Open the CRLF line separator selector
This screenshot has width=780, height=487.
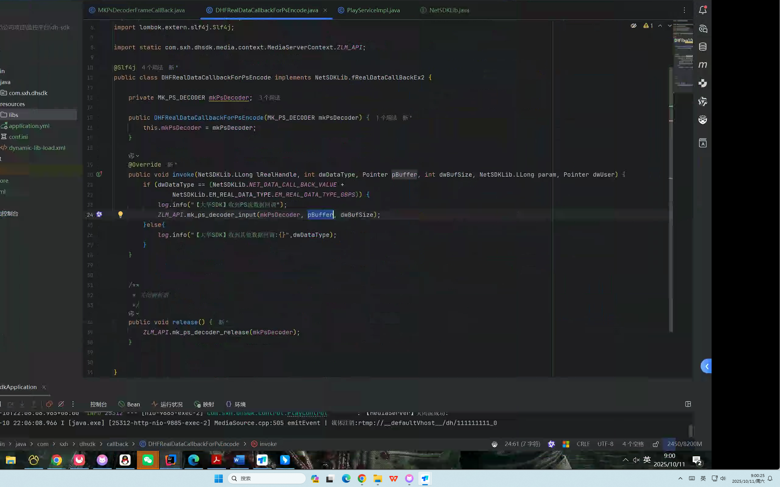coord(583,444)
